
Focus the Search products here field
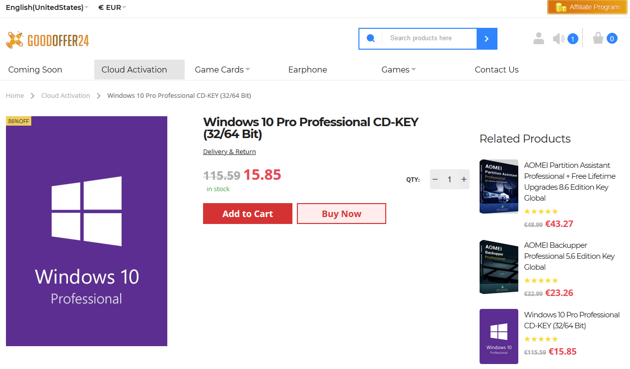[x=429, y=38]
